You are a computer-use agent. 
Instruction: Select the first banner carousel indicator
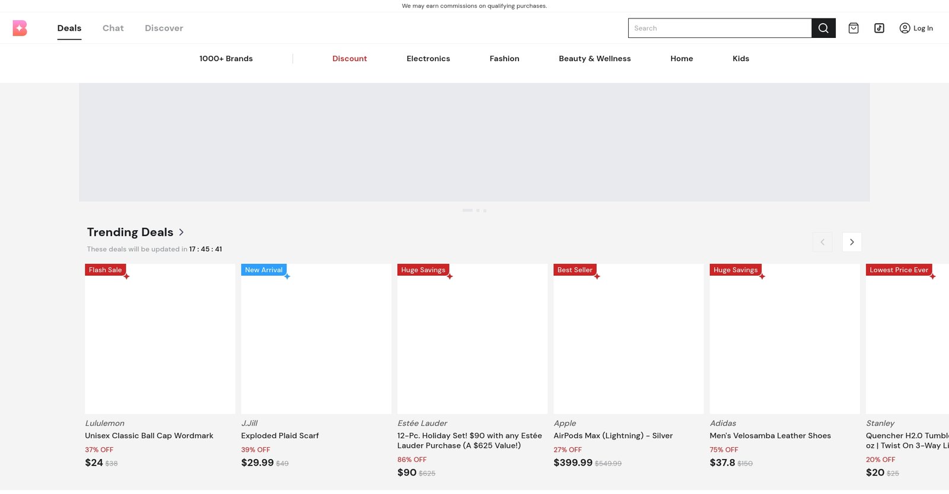tap(467, 211)
